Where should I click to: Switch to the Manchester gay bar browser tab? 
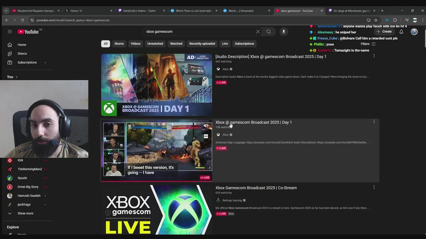[x=352, y=11]
